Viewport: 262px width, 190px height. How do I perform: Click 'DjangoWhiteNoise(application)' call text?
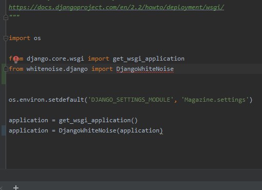[x=111, y=130]
